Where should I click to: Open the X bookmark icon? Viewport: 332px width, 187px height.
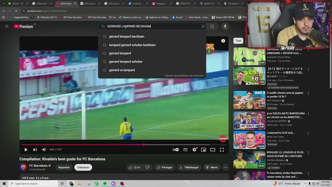(33, 17)
